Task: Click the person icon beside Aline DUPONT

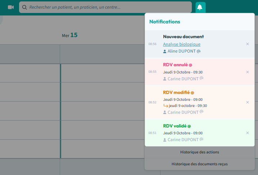Action: [x=165, y=51]
